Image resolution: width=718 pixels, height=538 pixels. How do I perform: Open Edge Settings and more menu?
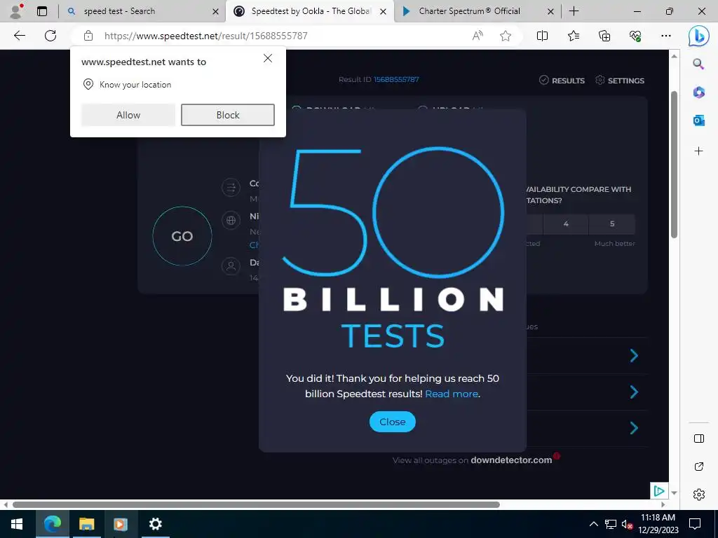pyautogui.click(x=666, y=36)
